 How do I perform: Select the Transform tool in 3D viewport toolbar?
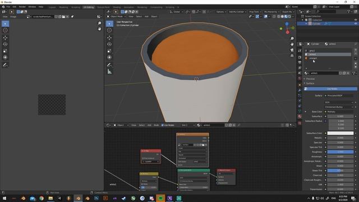(109, 57)
